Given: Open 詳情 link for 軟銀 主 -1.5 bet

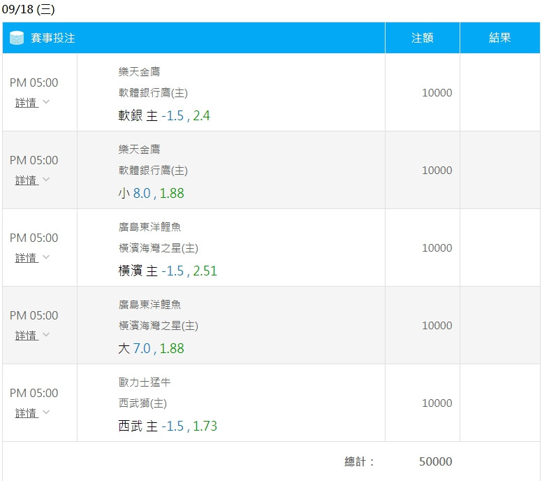Looking at the screenshot, I should 27,103.
